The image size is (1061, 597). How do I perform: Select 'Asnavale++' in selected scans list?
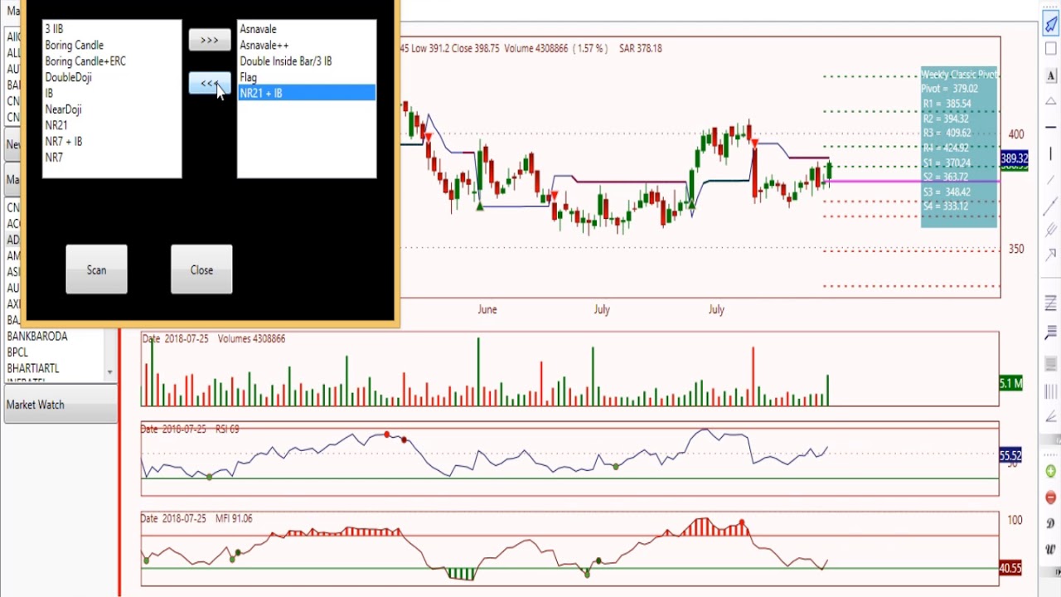(x=307, y=45)
